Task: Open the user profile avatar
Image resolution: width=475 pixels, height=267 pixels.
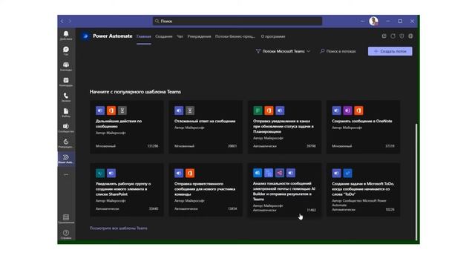Action: (x=373, y=22)
